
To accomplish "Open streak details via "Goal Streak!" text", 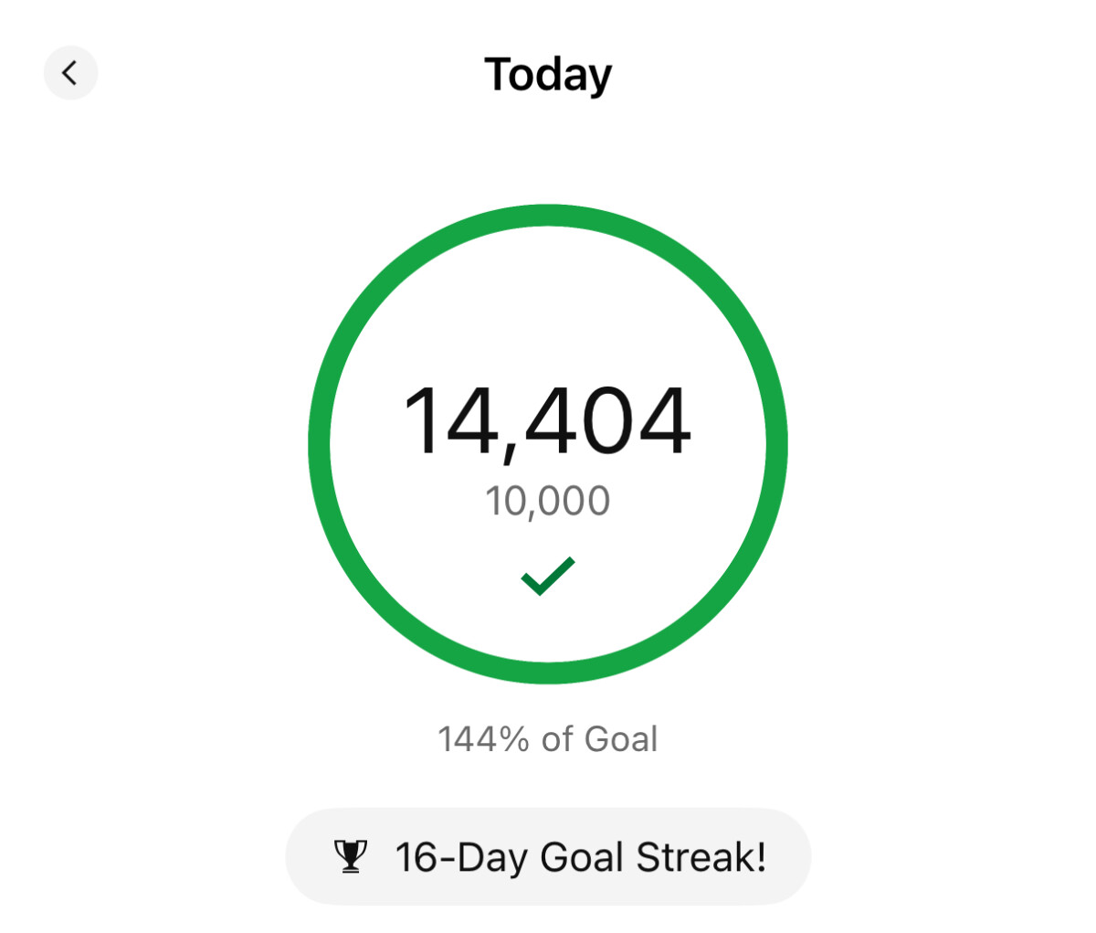I will point(653,857).
